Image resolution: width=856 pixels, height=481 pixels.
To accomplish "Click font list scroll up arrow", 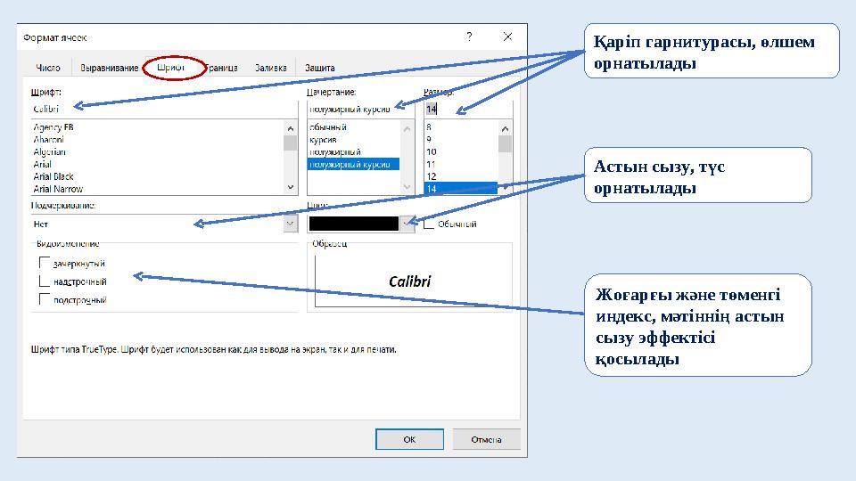I will (x=291, y=128).
